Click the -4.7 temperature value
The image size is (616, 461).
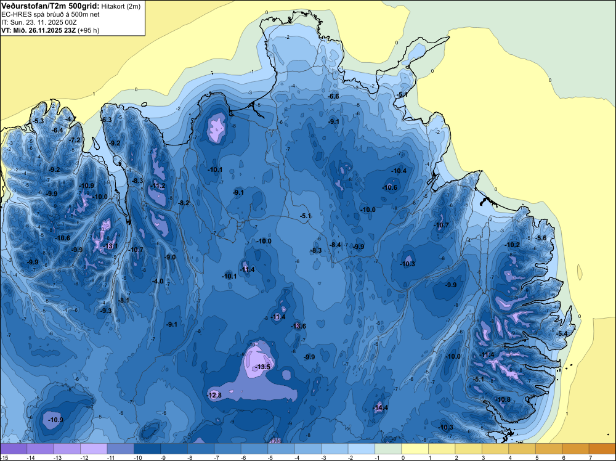71,119
